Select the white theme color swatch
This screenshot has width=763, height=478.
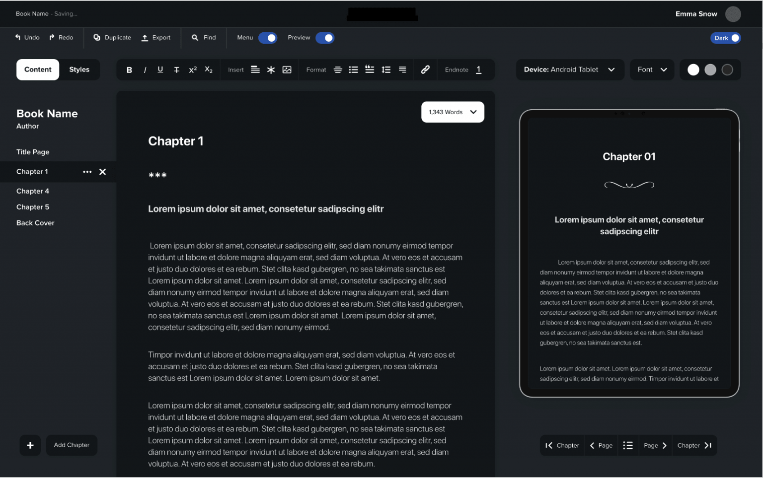693,69
